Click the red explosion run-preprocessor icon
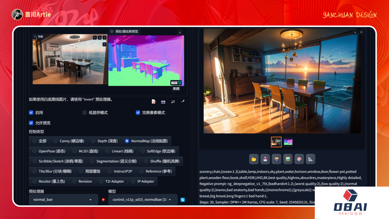 [x=103, y=200]
